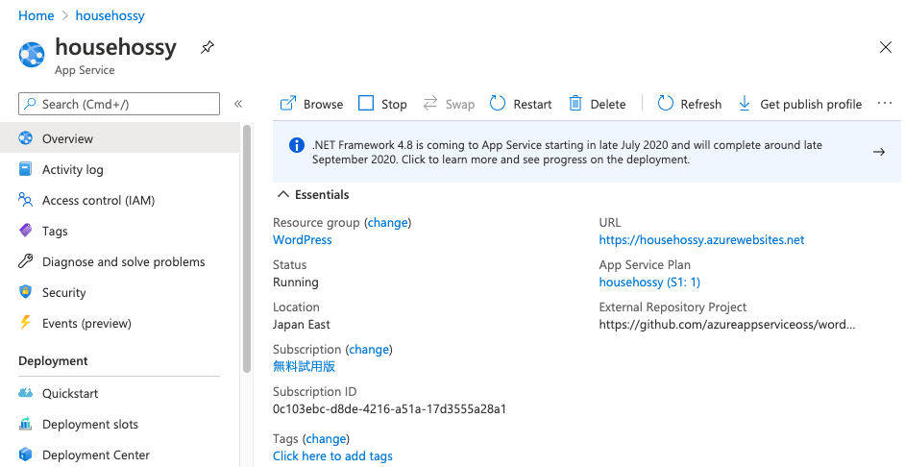Image resolution: width=905 pixels, height=467 pixels.
Task: Click the External Repository Project github URL
Action: coord(726,325)
